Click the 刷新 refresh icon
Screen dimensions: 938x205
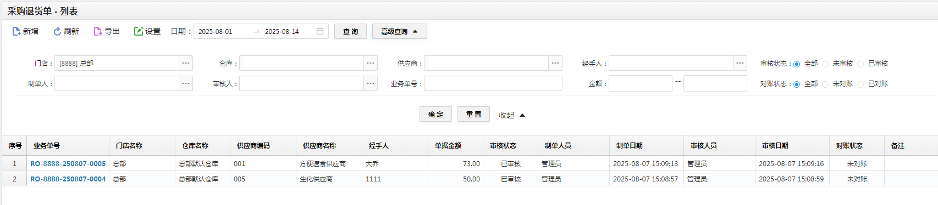57,32
